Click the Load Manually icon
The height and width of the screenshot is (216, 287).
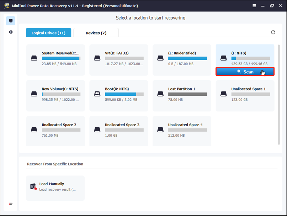[33, 187]
